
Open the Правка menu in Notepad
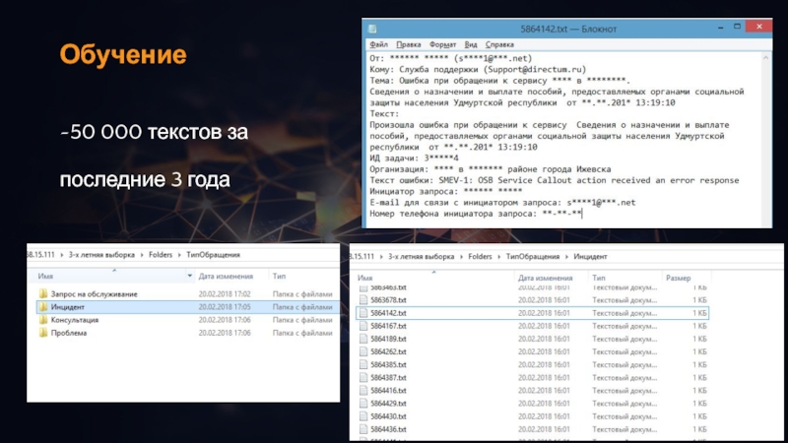click(409, 44)
